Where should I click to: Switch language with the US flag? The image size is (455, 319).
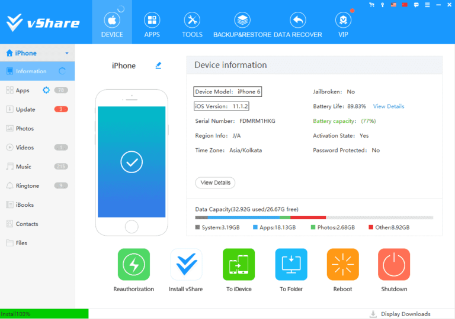click(393, 5)
